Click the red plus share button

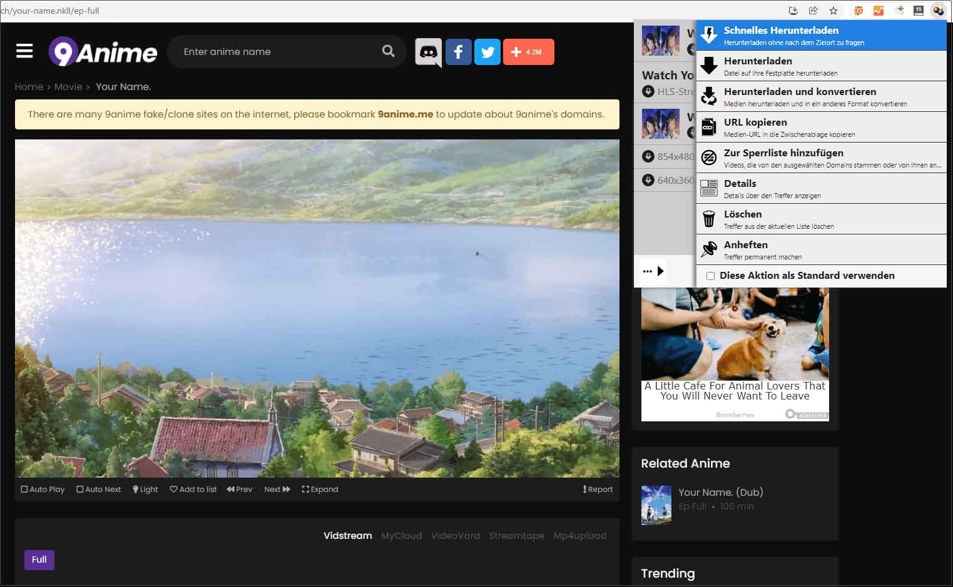[x=528, y=52]
